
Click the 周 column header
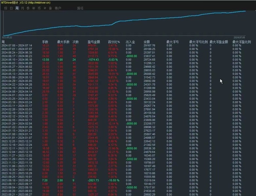click(x=3, y=42)
